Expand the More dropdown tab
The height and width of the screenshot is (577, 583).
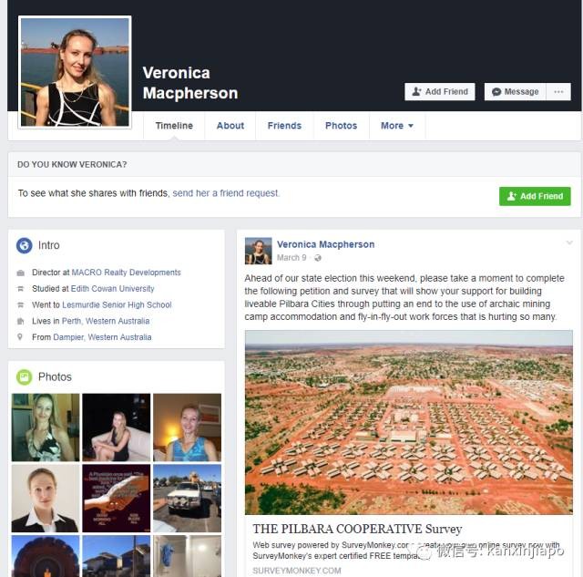tap(397, 126)
